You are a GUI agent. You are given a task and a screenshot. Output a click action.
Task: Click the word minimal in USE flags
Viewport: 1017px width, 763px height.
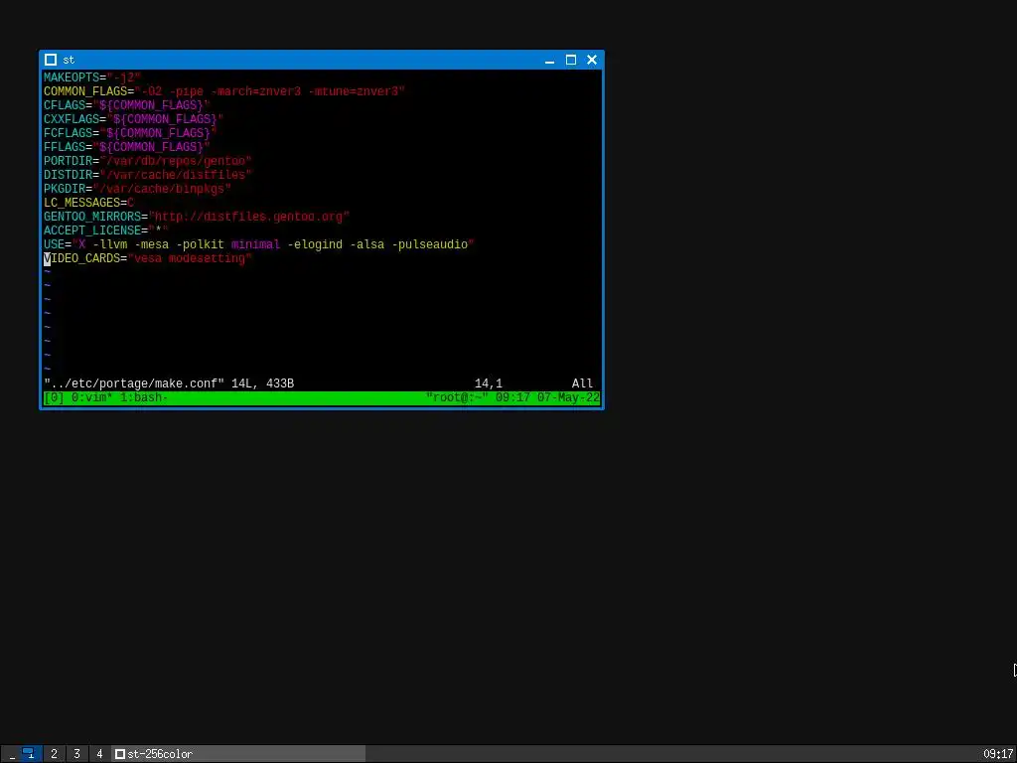(x=255, y=244)
